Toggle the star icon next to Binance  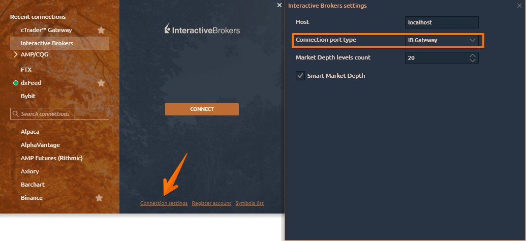tap(100, 198)
